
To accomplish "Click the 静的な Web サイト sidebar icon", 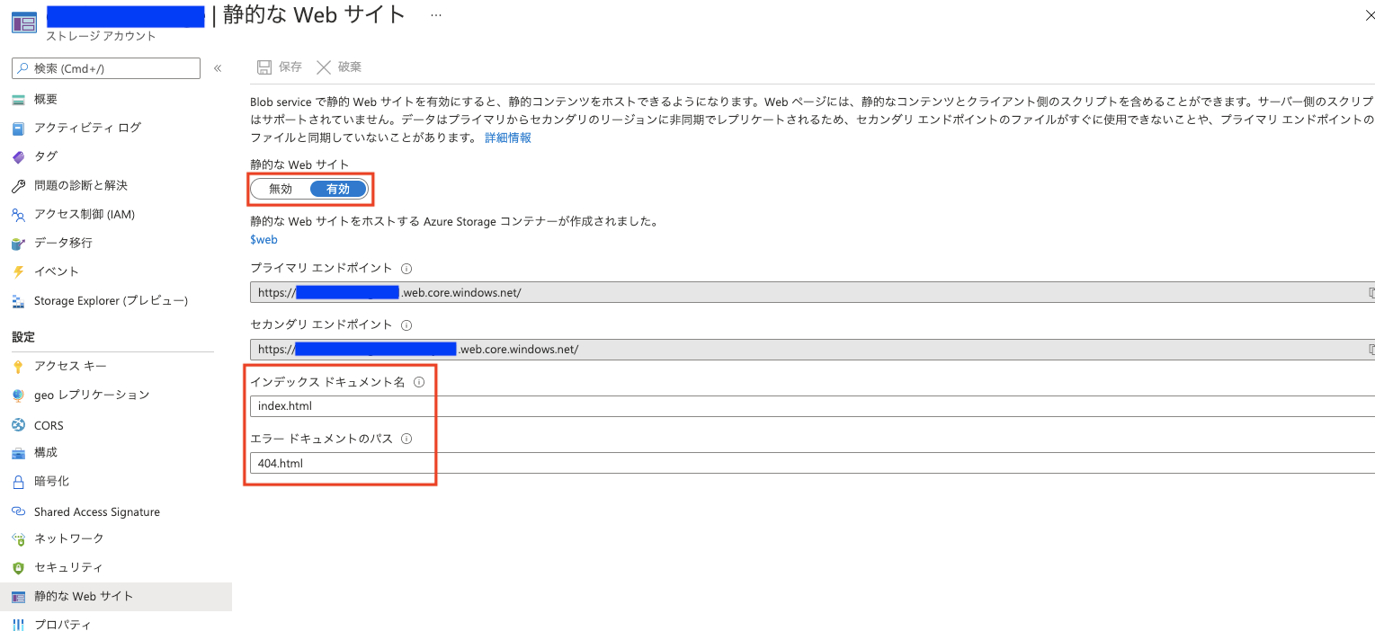I will (x=19, y=597).
